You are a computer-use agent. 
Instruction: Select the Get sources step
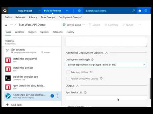coord(33,51)
